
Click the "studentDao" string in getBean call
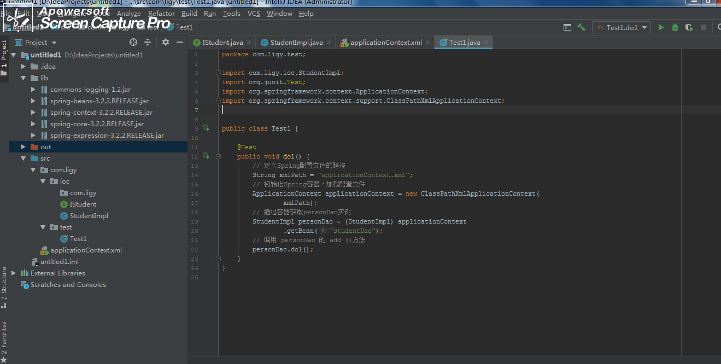point(354,231)
